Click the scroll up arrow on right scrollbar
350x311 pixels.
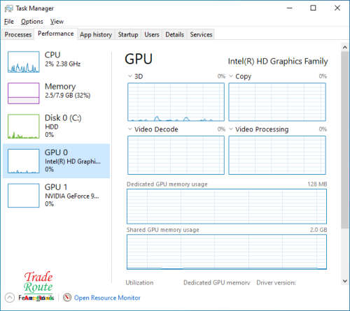[x=344, y=48]
